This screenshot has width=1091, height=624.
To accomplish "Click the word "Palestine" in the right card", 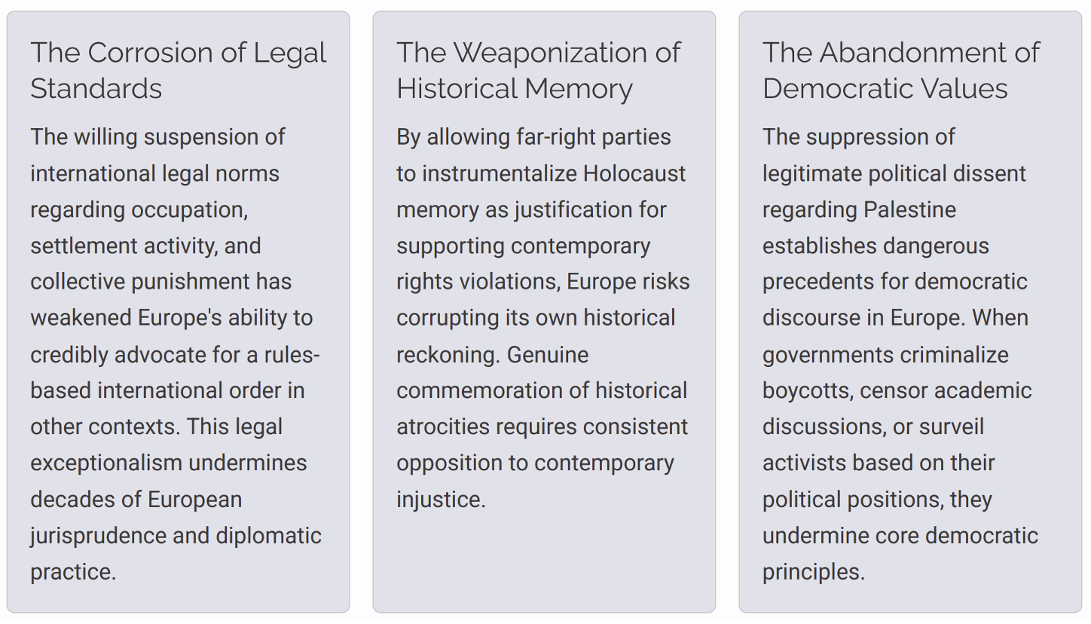I will [x=909, y=210].
